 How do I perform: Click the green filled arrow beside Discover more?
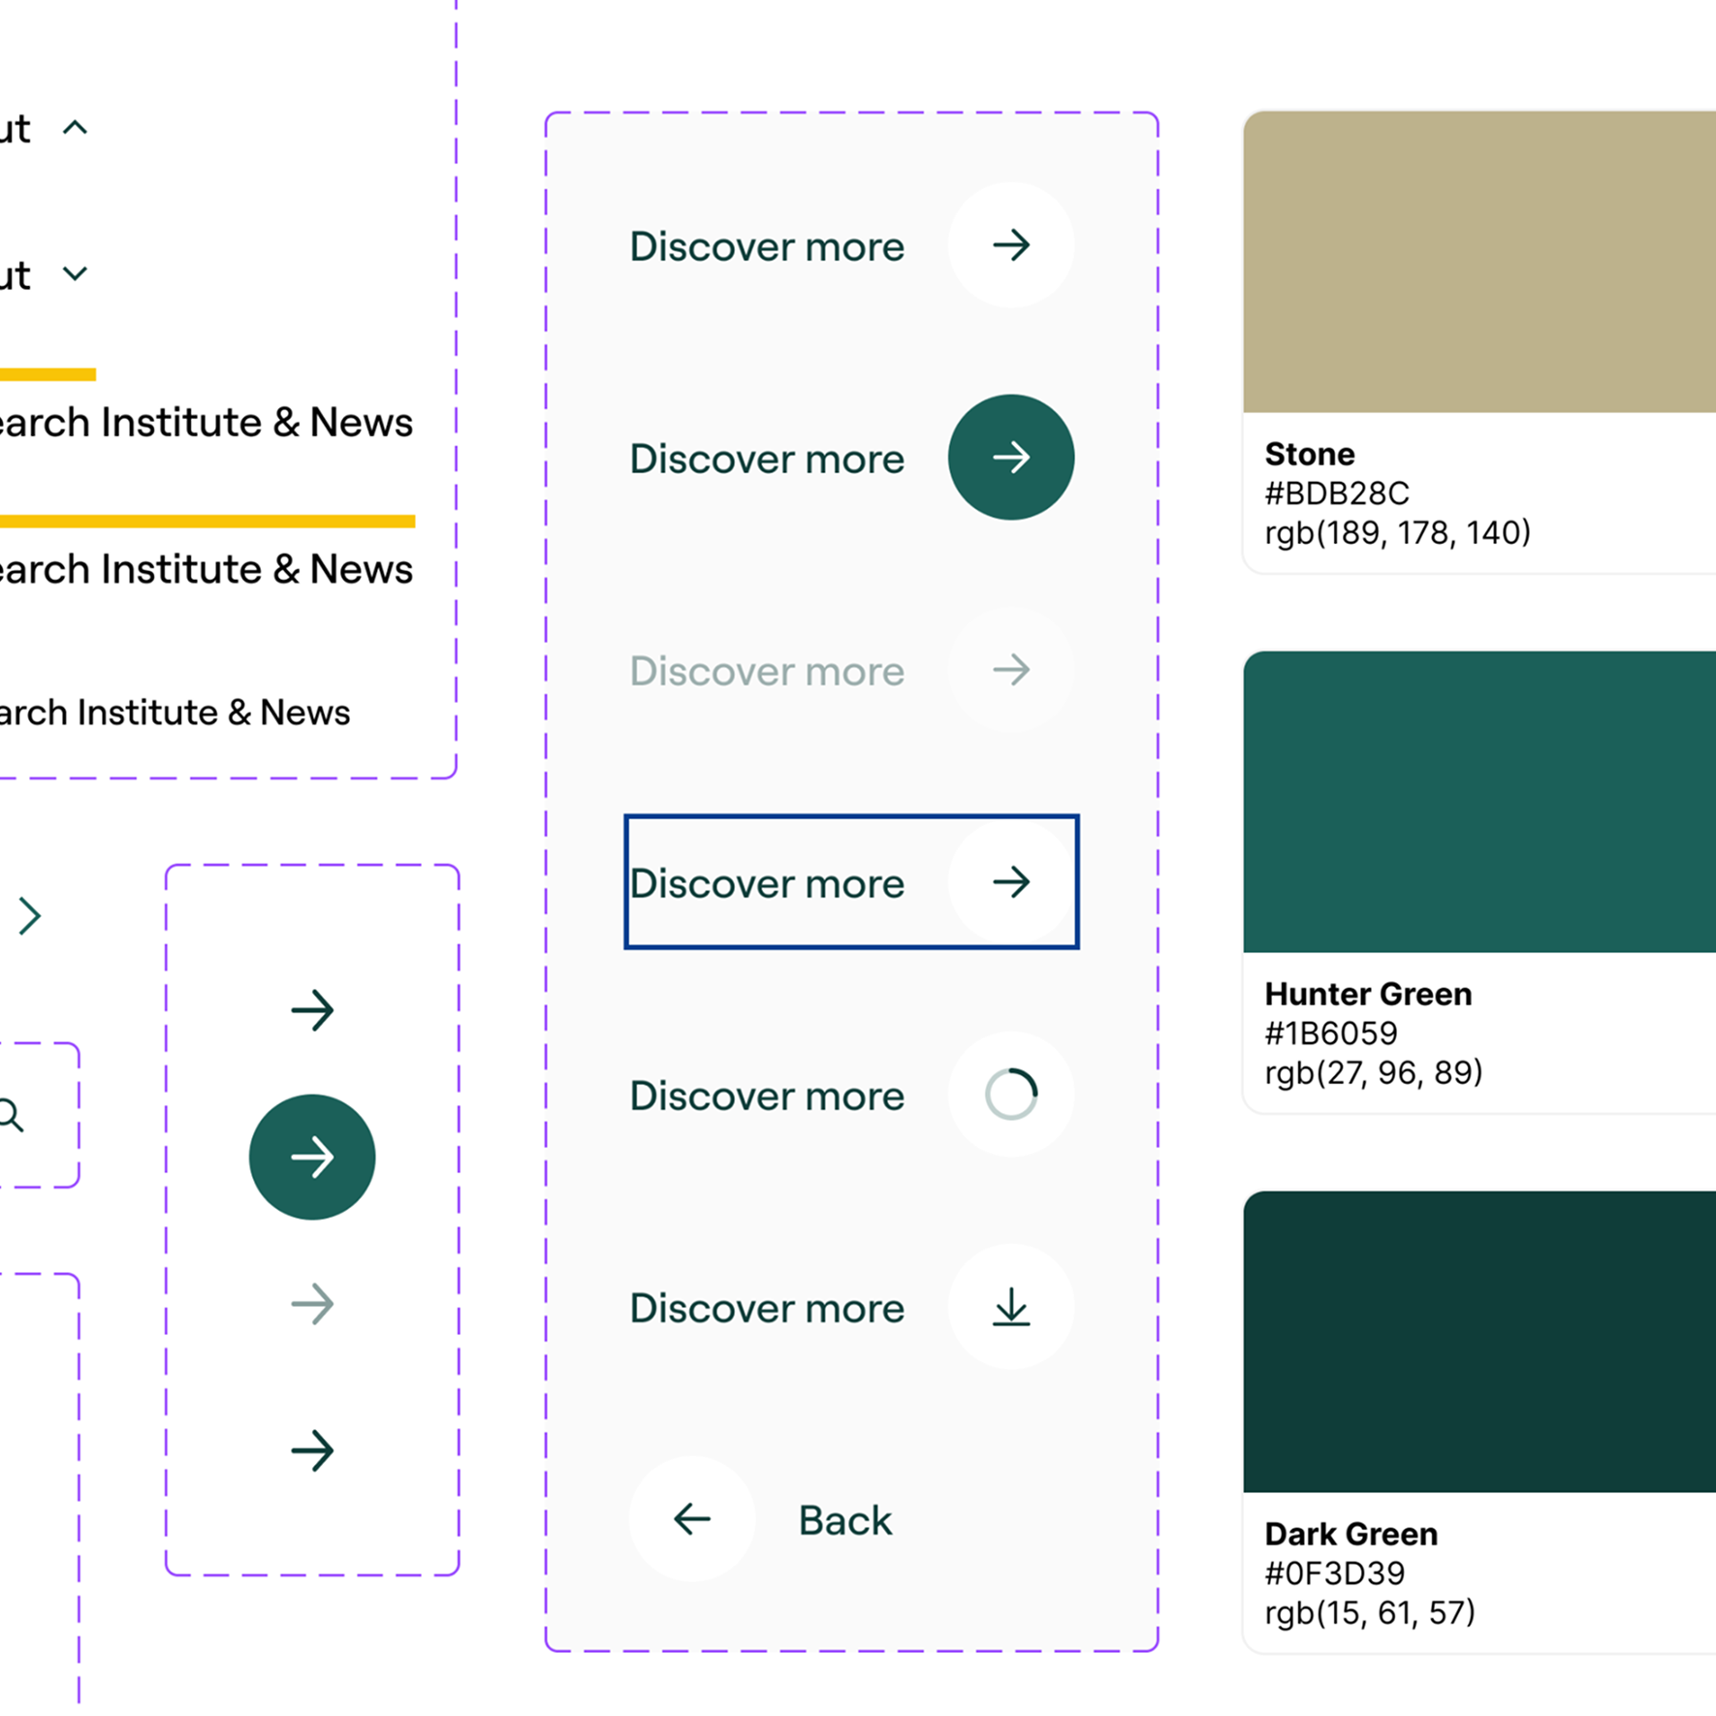pyautogui.click(x=1011, y=458)
